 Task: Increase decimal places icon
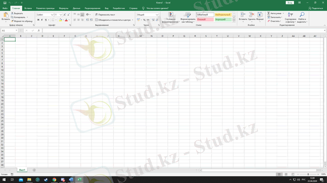tap(153, 20)
